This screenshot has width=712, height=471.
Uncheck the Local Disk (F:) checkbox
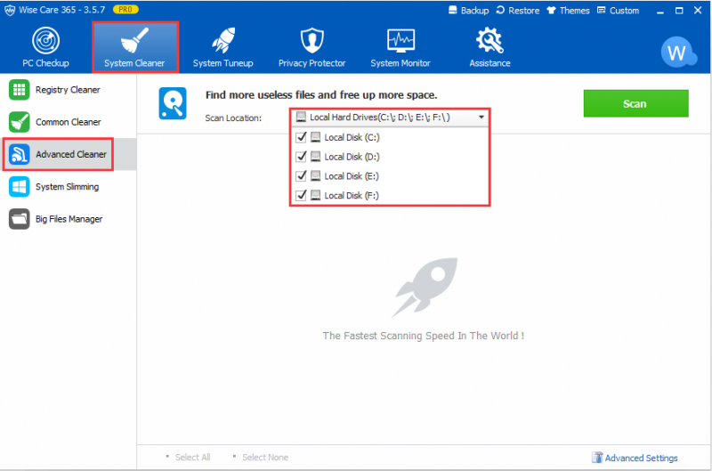[x=301, y=195]
